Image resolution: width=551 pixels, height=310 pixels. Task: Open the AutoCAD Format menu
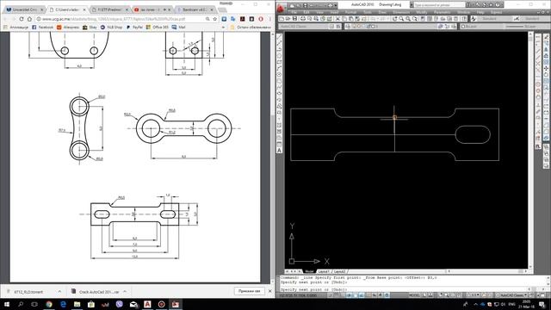pos(350,12)
